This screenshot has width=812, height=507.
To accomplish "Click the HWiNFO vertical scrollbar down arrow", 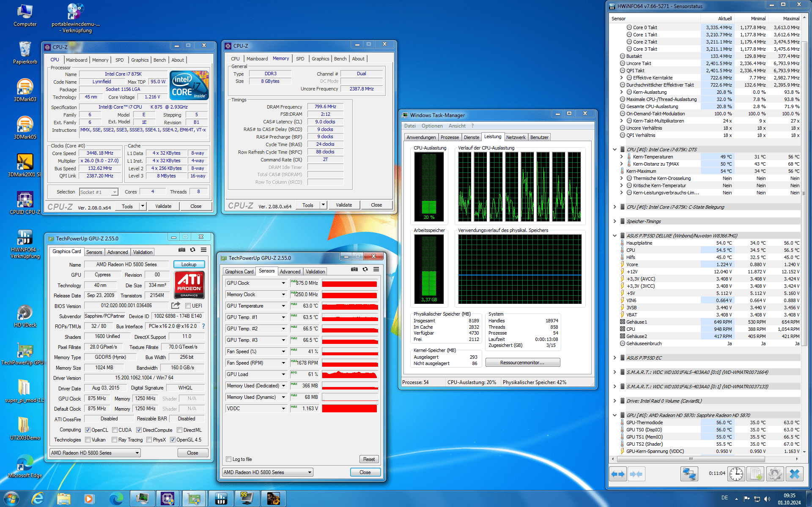I will 804,451.
